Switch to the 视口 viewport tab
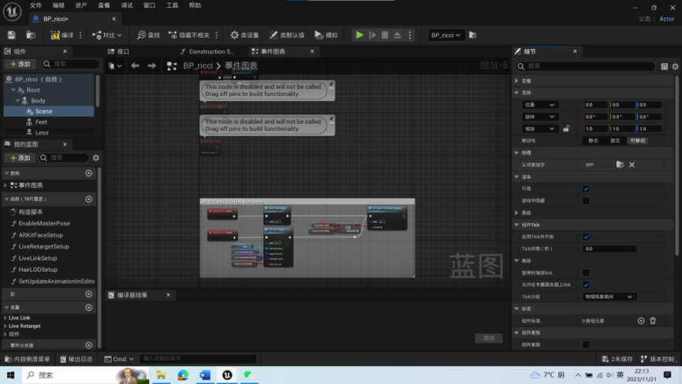 (119, 51)
